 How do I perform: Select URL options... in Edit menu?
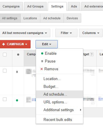(x=60, y=102)
